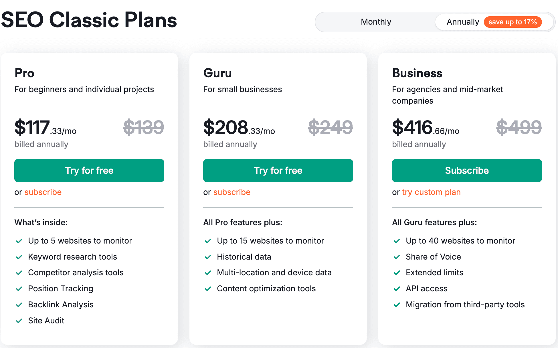Viewport: 558px width, 348px height.
Task: Open the try custom plan link
Action: click(431, 192)
